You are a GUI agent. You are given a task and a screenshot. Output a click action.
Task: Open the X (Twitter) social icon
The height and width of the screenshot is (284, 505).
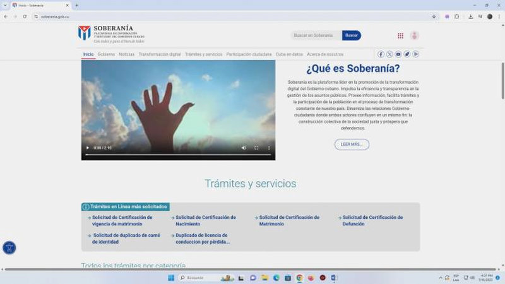point(389,54)
